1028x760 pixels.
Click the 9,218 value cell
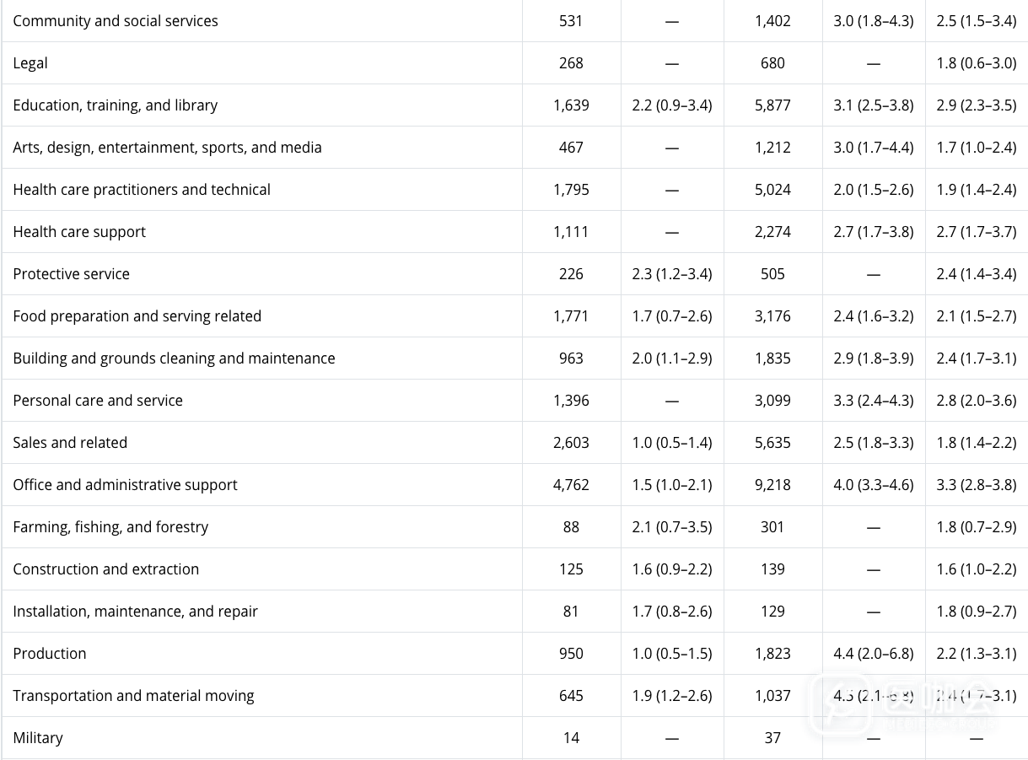(772, 485)
